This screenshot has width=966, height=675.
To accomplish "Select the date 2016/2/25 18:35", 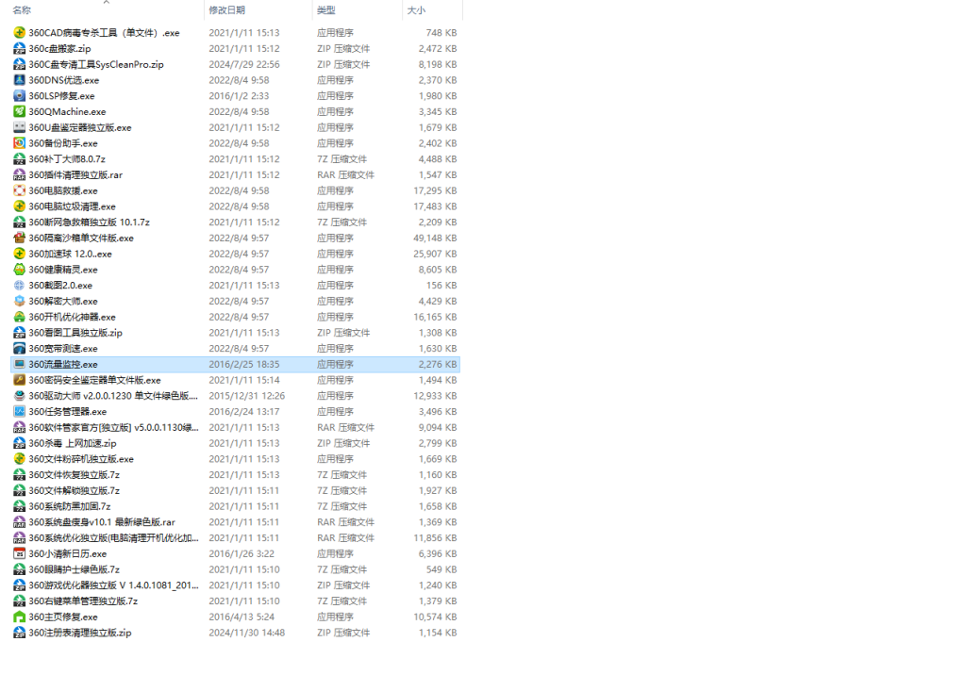I will tap(244, 365).
